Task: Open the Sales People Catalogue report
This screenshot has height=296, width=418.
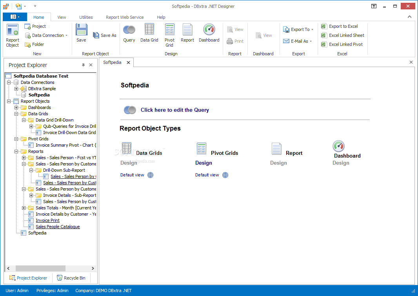Action: 58,227
